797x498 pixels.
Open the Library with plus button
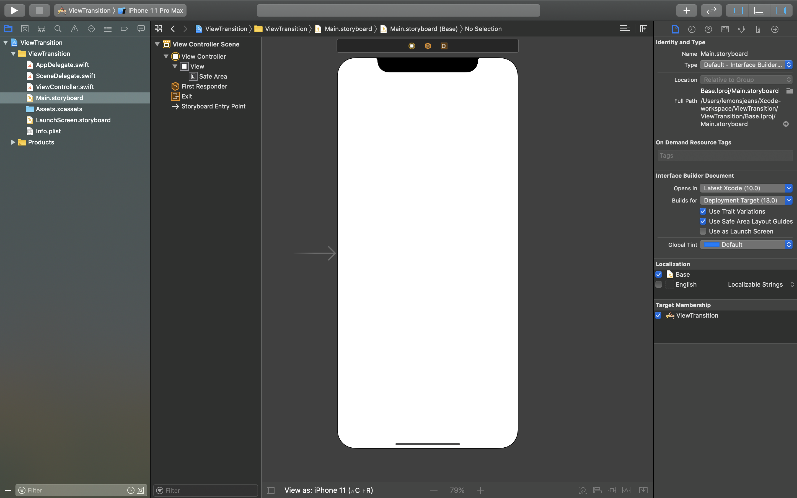[686, 11]
